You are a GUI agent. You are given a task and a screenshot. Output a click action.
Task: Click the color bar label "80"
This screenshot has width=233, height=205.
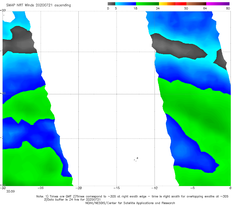(x=228, y=8)
